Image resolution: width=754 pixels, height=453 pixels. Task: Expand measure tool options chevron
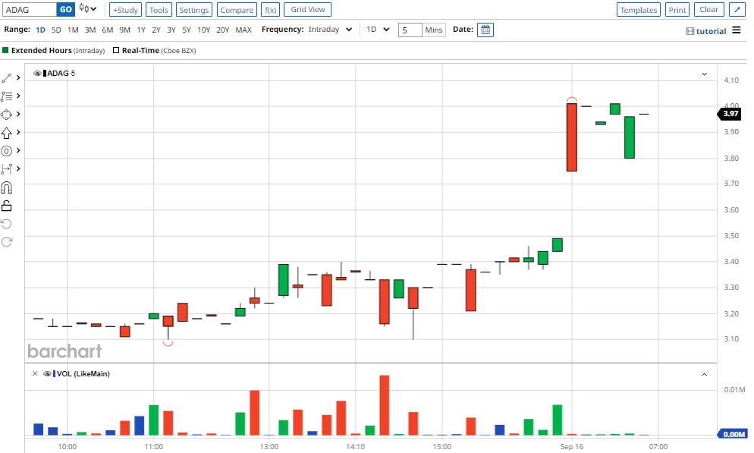18,168
